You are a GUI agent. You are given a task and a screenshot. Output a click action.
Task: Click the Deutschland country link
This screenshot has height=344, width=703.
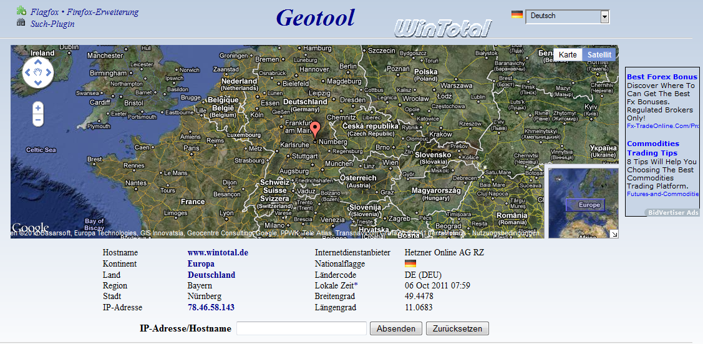(x=211, y=275)
